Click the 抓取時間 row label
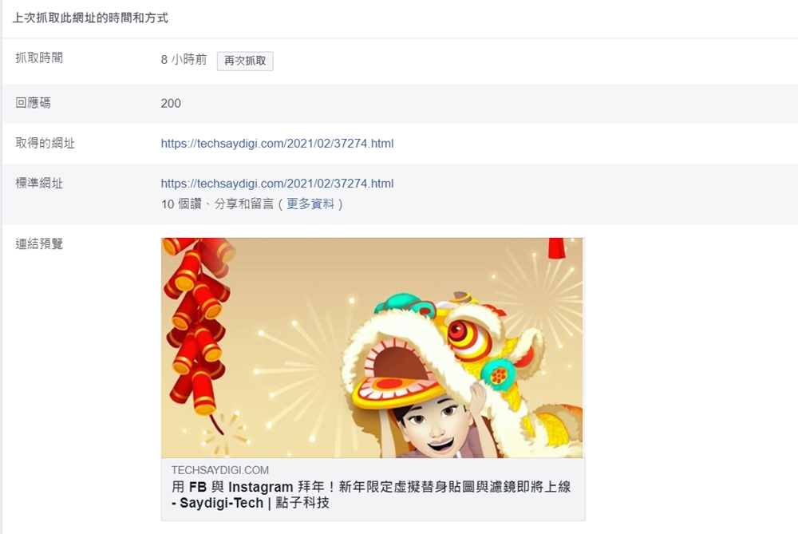 39,58
